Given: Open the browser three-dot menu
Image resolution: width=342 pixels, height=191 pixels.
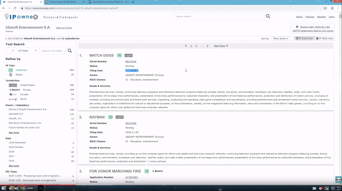Looking at the screenshot, I should click(x=338, y=8).
